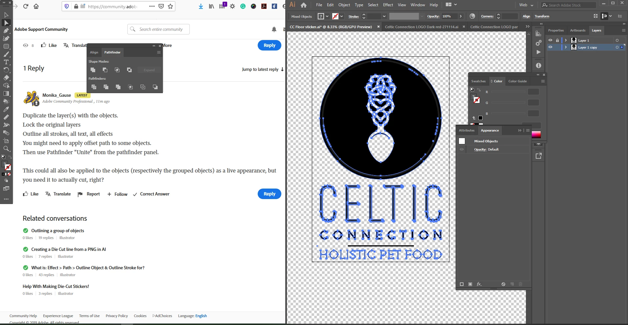The width and height of the screenshot is (628, 325).
Task: Select the Curvature tool
Action: pyautogui.click(x=6, y=38)
